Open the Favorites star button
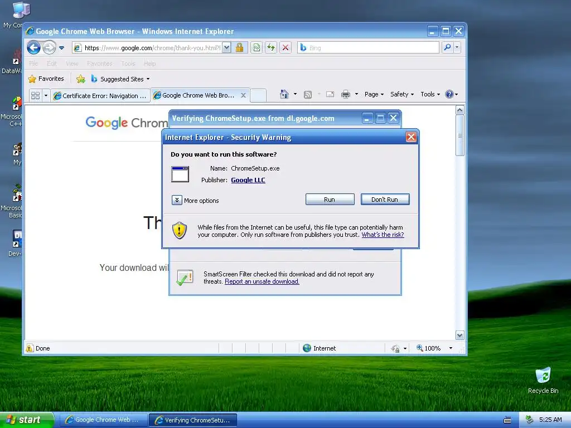The width and height of the screenshot is (571, 428). point(46,79)
